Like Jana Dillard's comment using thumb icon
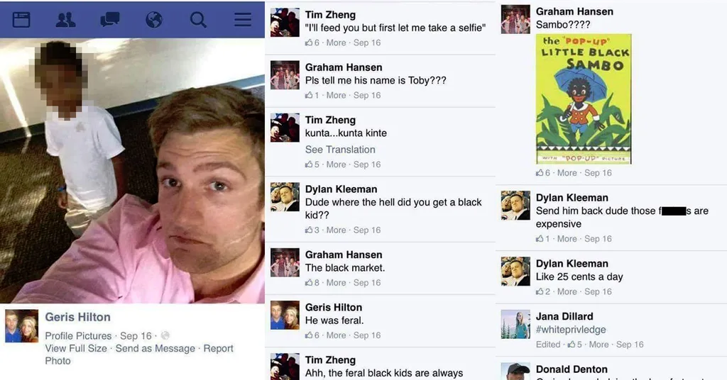This screenshot has width=727, height=380. click(x=572, y=345)
